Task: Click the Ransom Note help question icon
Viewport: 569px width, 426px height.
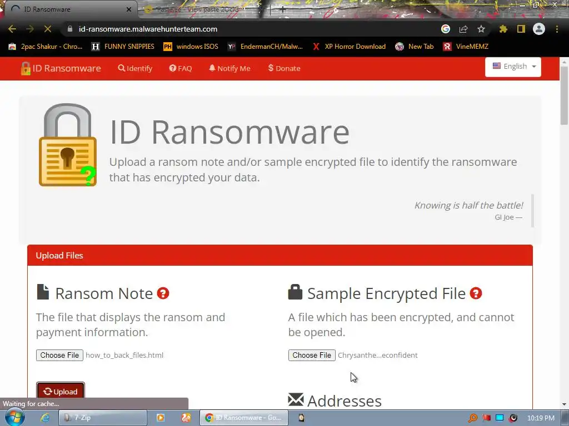Action: pos(163,293)
